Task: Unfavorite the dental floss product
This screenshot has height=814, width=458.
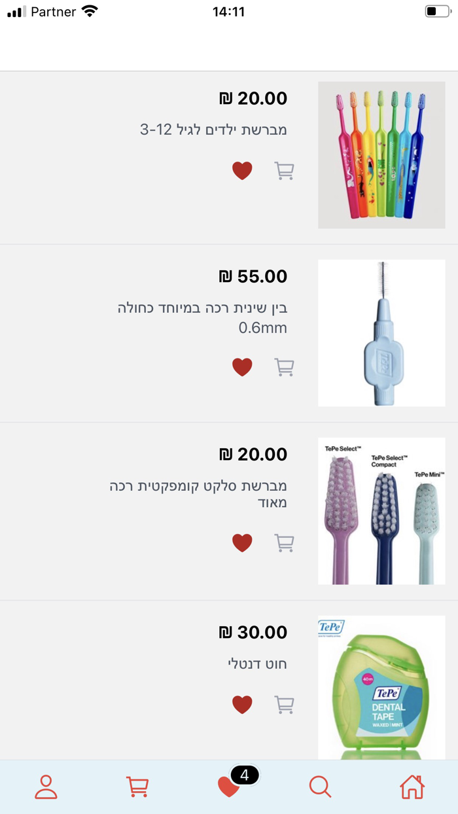Action: click(243, 704)
